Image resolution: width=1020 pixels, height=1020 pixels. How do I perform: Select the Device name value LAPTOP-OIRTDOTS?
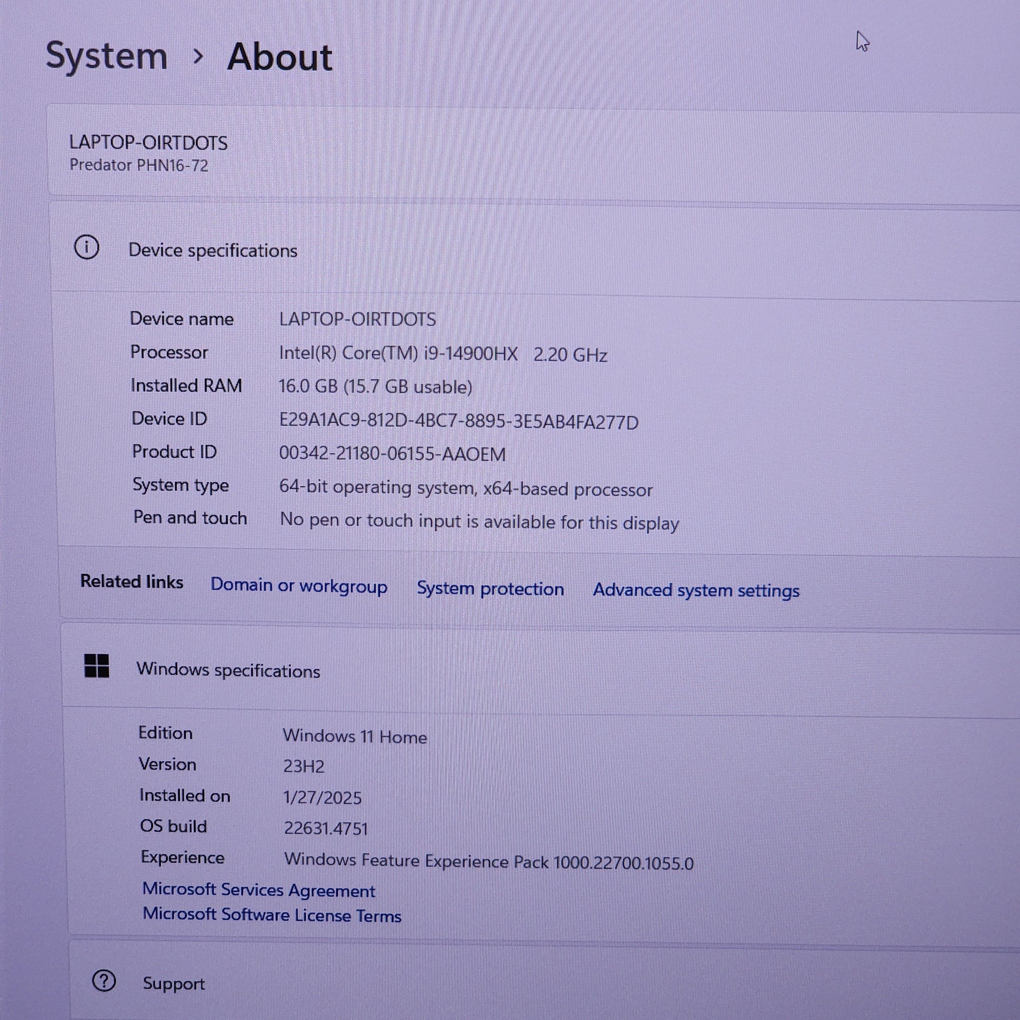point(357,319)
